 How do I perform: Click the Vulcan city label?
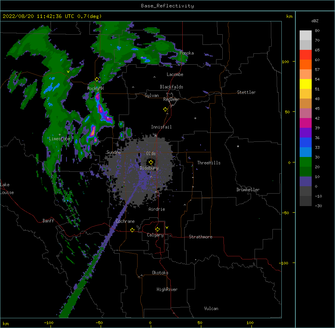point(211,309)
